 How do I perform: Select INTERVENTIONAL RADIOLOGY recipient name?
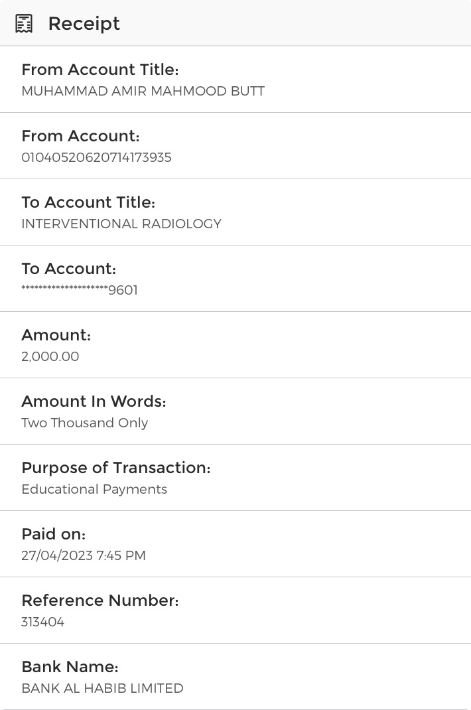coord(121,224)
